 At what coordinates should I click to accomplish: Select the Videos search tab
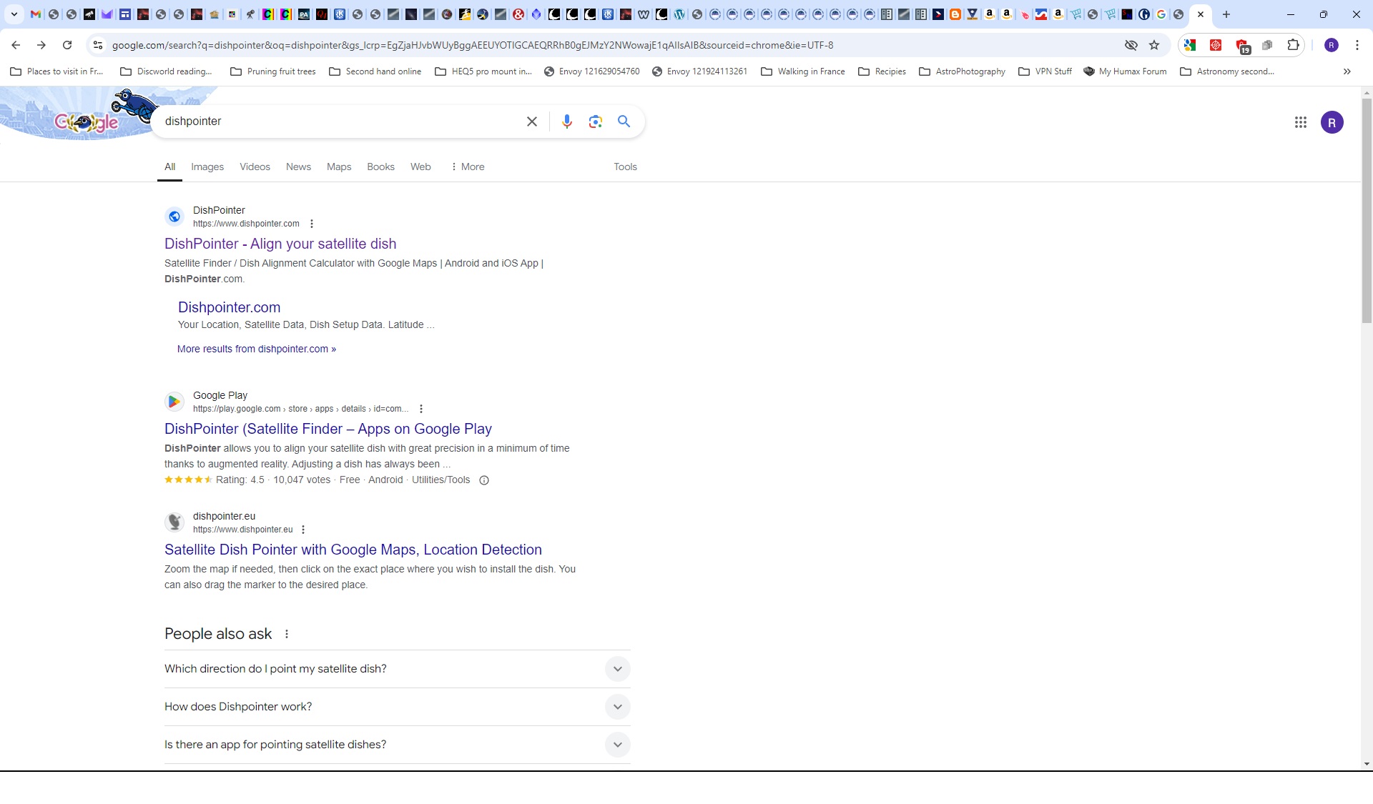point(255,167)
